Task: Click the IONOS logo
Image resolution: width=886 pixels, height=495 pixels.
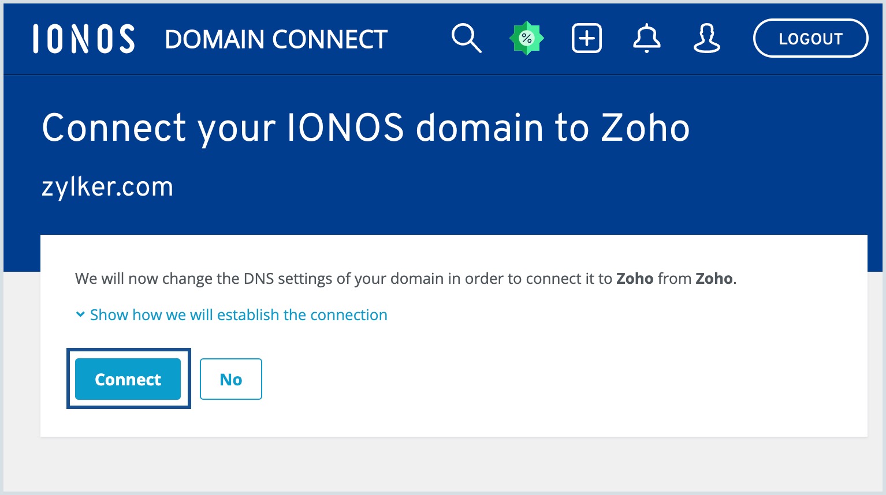Action: (83, 38)
